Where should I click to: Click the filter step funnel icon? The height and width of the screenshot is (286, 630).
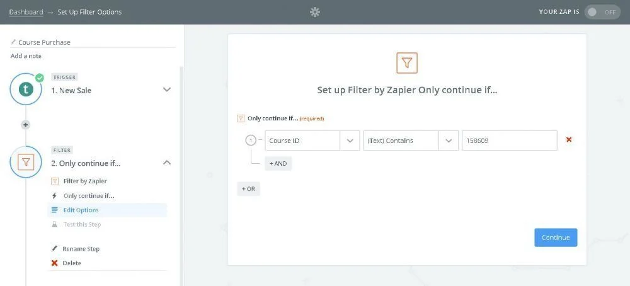[26, 163]
